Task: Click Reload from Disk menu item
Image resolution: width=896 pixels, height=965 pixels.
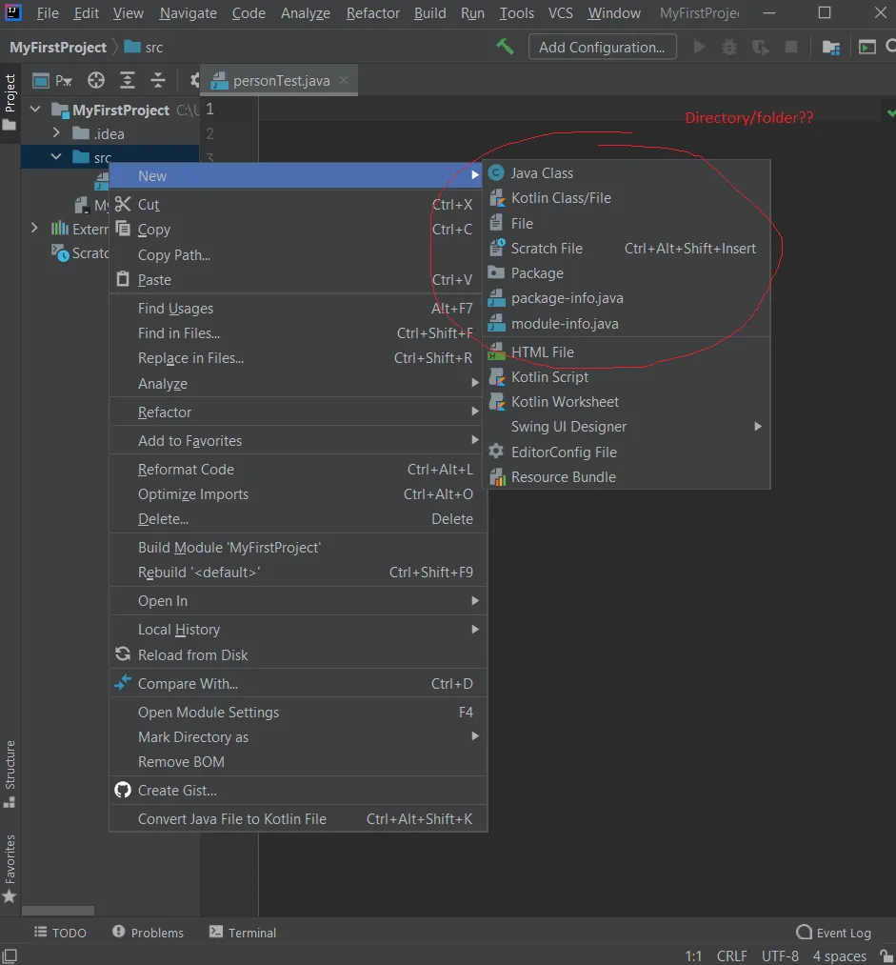Action: click(x=298, y=654)
